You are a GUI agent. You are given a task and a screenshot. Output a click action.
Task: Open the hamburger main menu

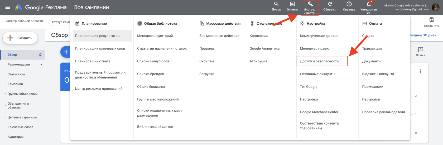click(8, 7)
